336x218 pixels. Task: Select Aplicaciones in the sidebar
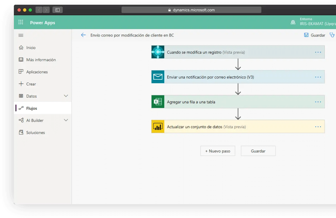click(37, 72)
